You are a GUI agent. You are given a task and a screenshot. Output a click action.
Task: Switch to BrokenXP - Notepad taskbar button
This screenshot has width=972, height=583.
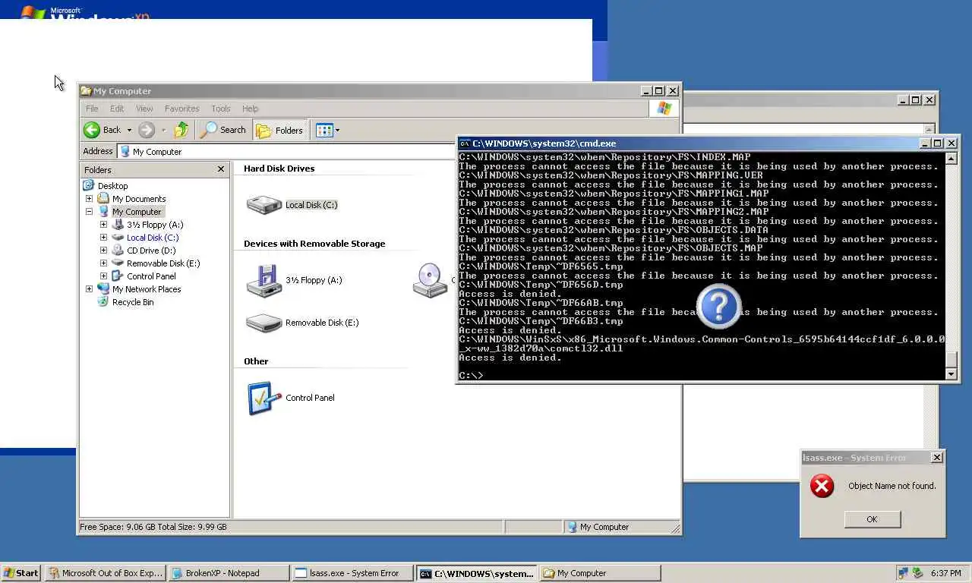point(229,573)
